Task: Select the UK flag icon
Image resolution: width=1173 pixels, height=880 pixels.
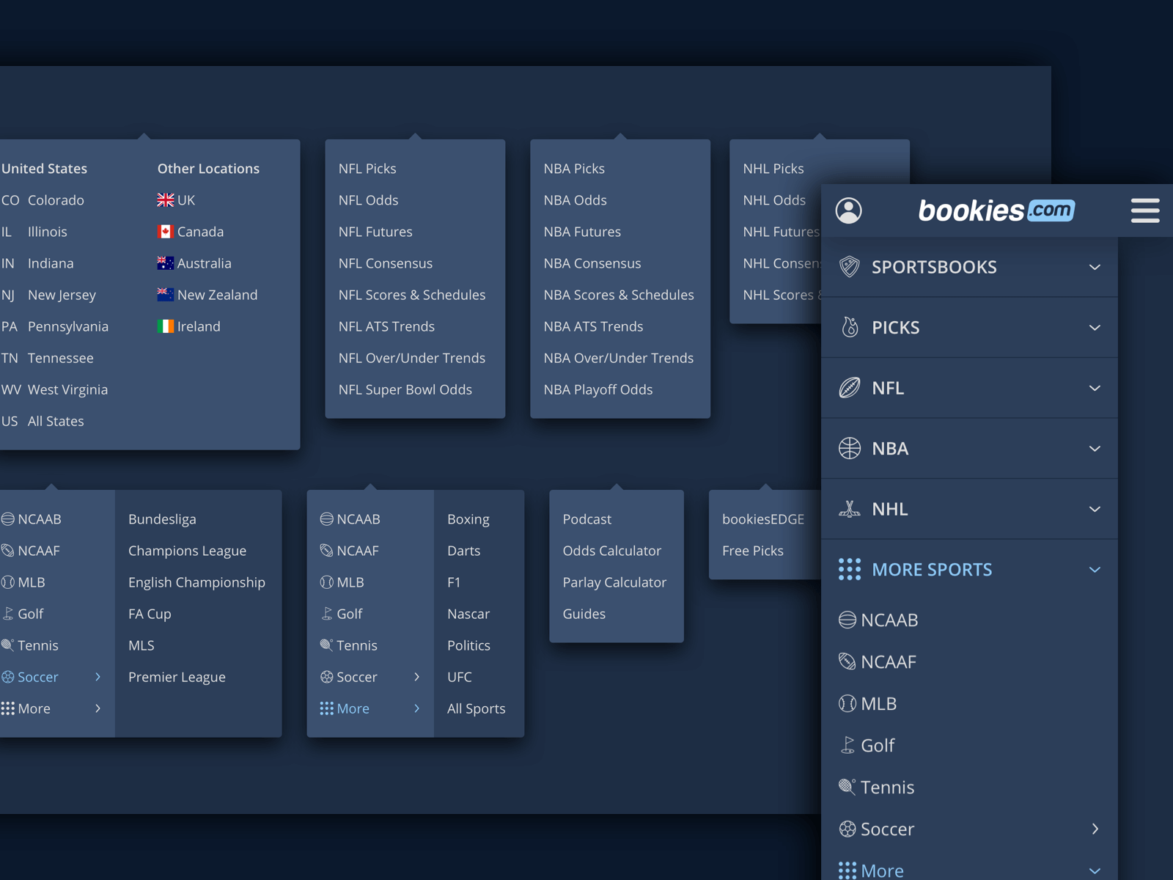Action: click(166, 200)
